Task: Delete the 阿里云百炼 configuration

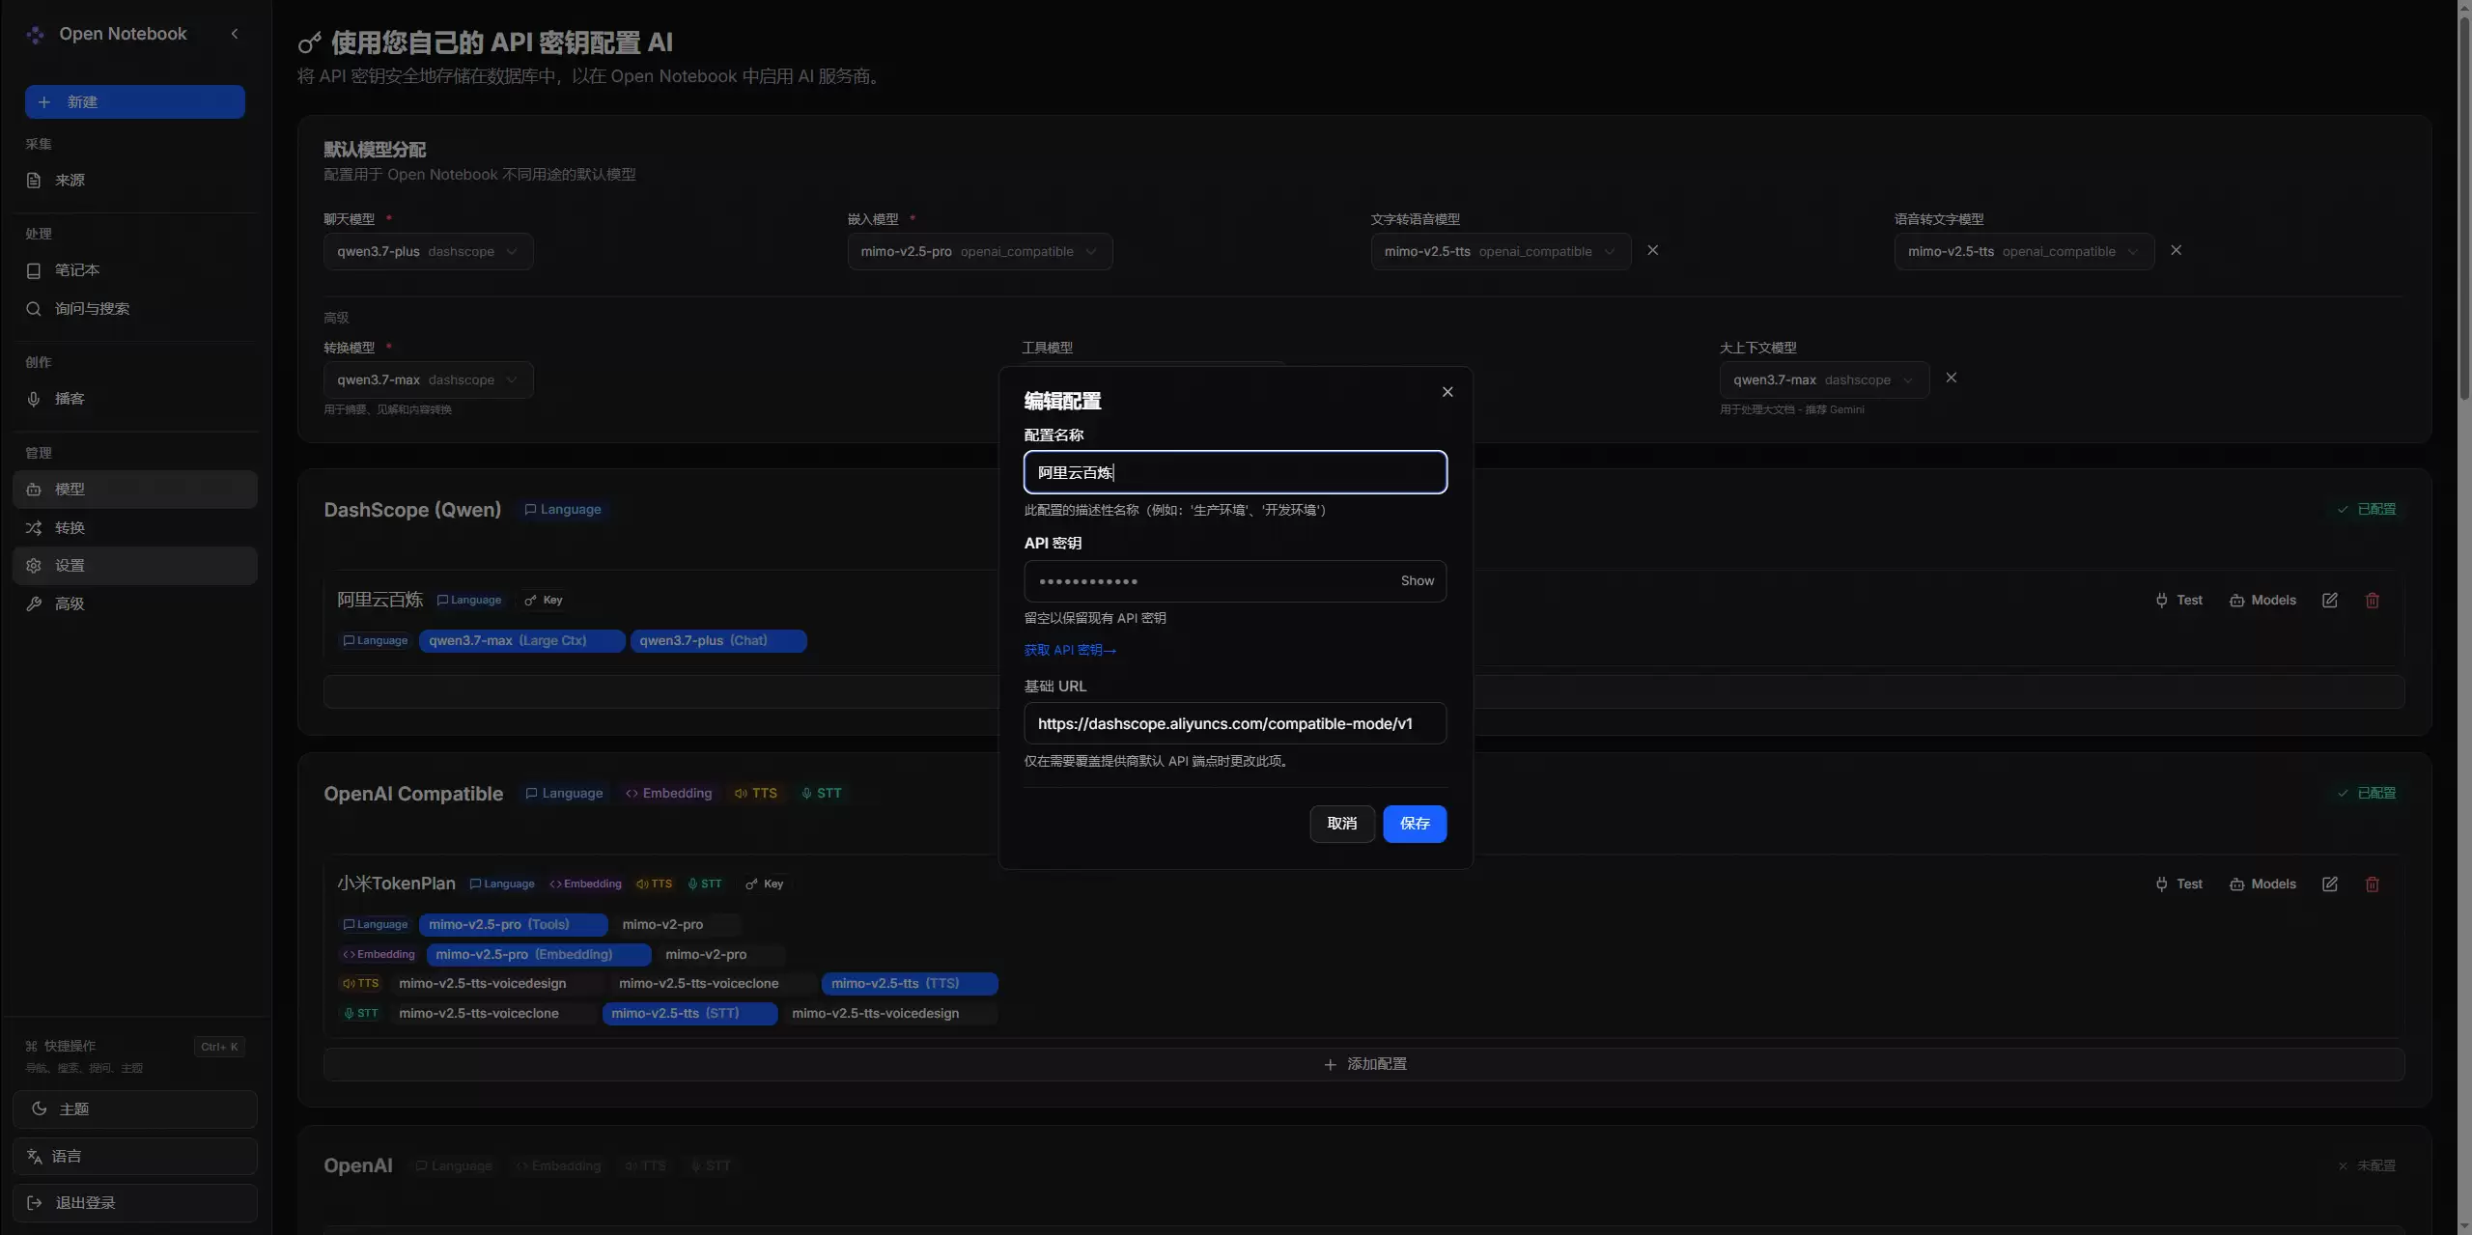Action: point(2373,601)
